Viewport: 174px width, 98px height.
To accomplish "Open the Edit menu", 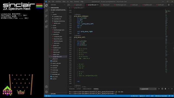I will pos(53,2).
